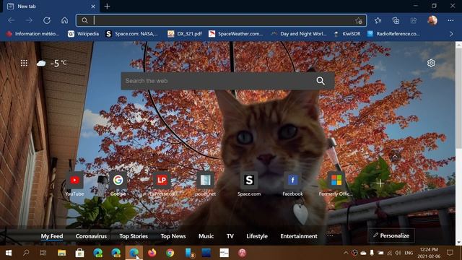
Task: Open Lapresse.ca quick link tile
Action: tap(162, 184)
